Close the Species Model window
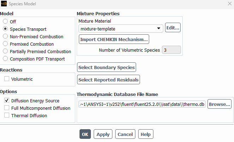This screenshot has width=234, height=142. click(230, 4)
